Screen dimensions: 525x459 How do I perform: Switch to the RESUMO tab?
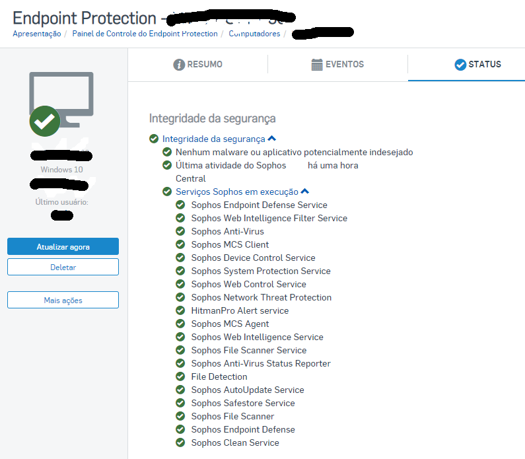point(197,64)
